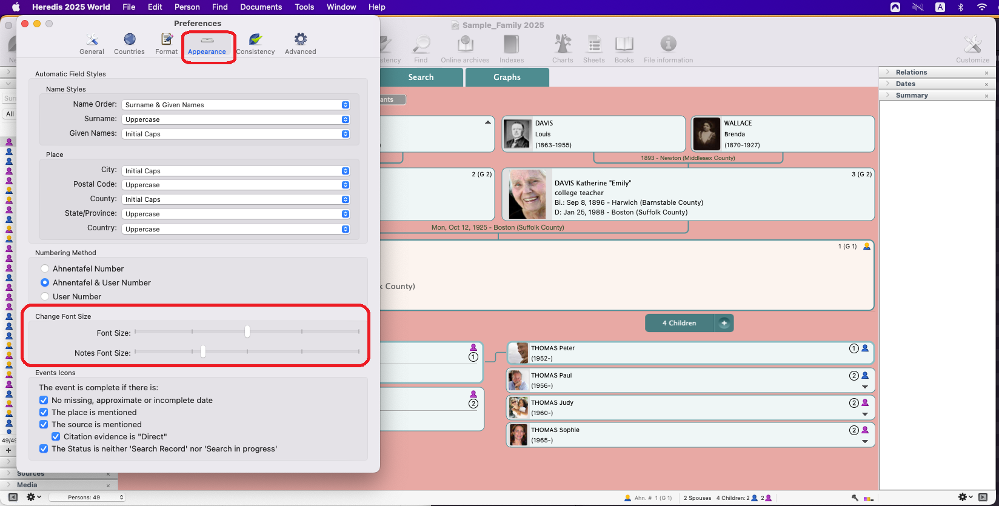999x506 pixels.
Task: Click the 4 Children button
Action: coord(680,323)
